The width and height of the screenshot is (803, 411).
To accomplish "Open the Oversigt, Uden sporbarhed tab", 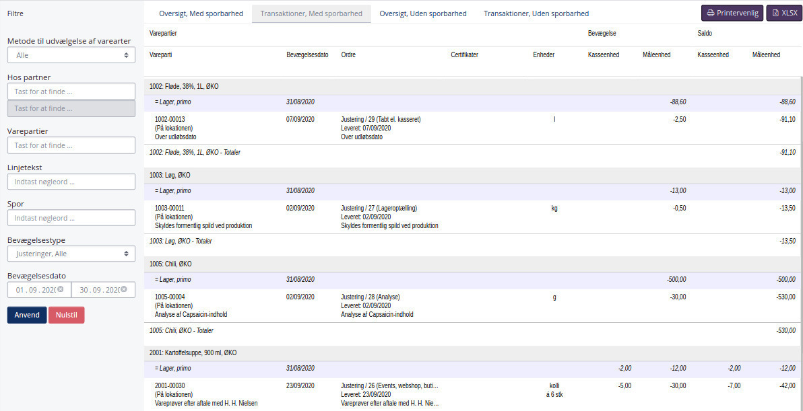I will [423, 13].
